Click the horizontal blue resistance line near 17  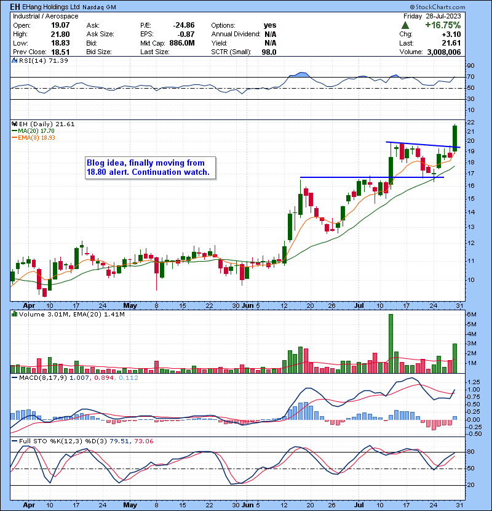tap(372, 177)
